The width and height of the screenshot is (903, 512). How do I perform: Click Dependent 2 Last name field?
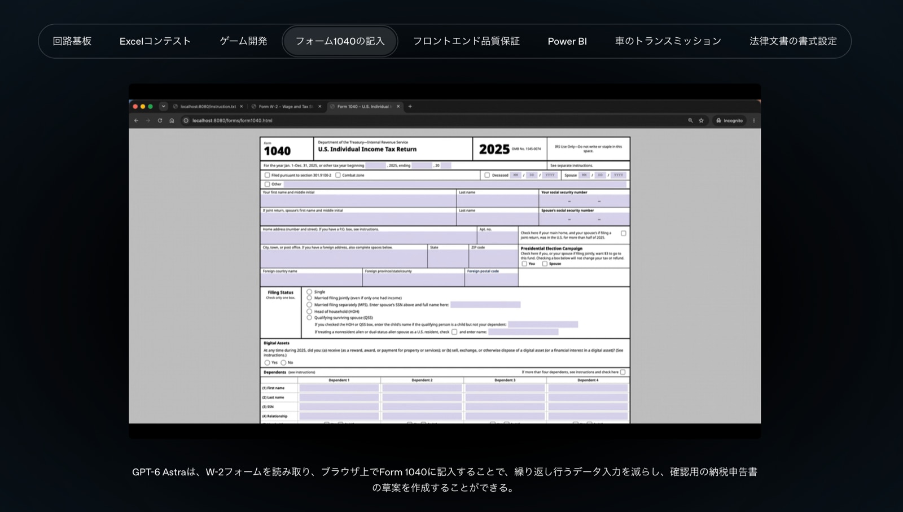pyautogui.click(x=422, y=397)
